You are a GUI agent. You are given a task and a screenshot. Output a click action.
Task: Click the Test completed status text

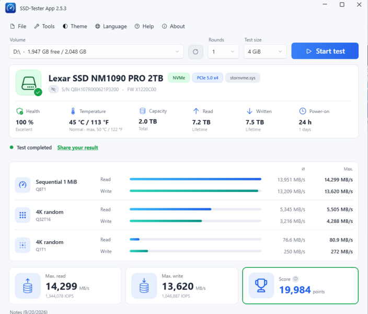(x=34, y=148)
